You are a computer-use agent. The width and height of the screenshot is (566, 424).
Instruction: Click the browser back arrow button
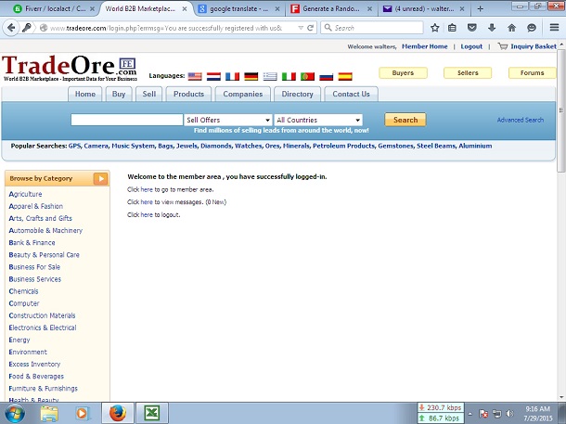(11, 28)
